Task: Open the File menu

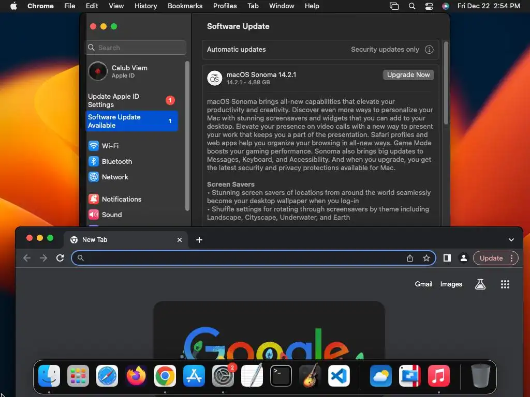Action: 70,6
